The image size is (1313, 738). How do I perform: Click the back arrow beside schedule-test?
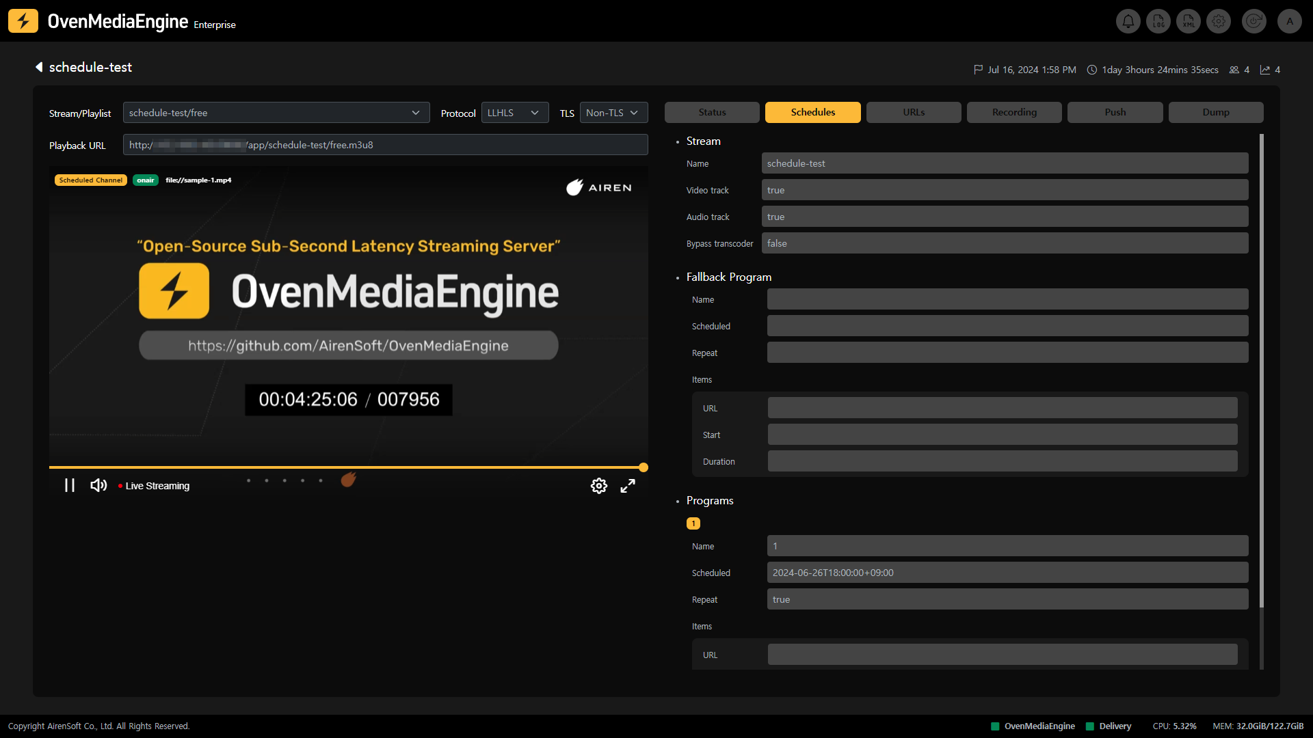tap(39, 67)
